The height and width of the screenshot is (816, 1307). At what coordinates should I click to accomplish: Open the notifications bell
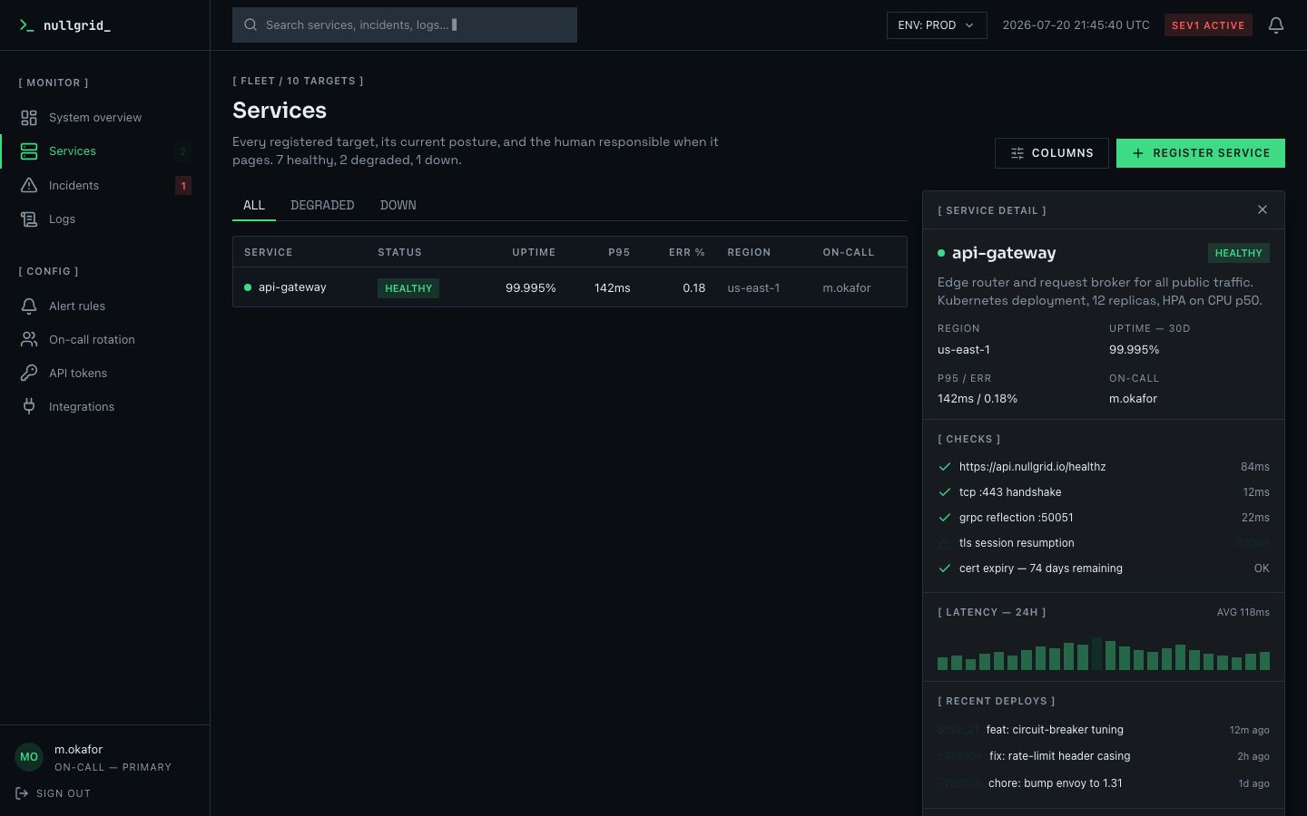[1276, 25]
